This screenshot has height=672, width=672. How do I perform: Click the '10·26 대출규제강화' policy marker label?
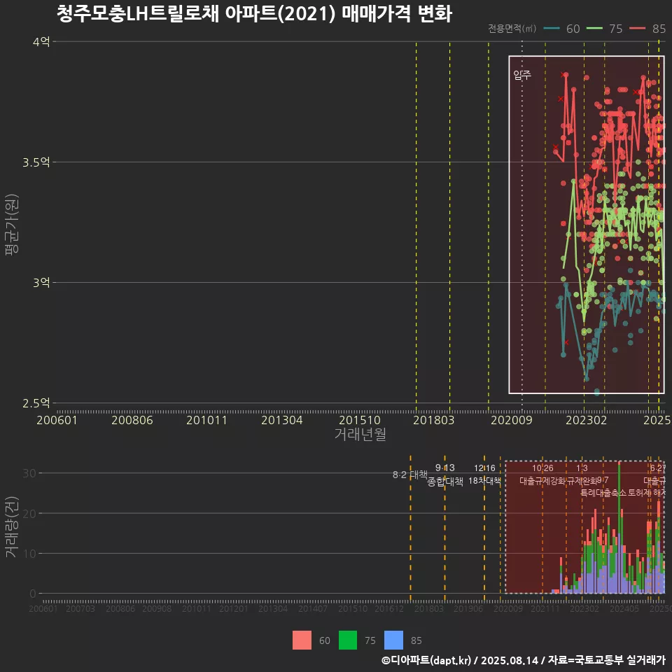542,475
